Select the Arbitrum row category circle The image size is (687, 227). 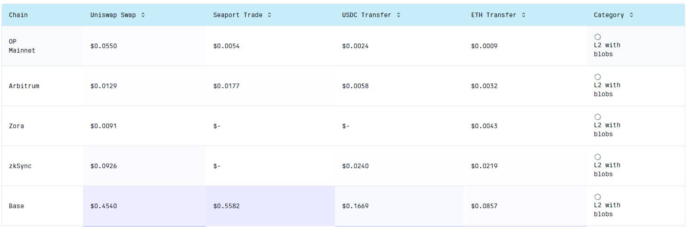pos(598,77)
